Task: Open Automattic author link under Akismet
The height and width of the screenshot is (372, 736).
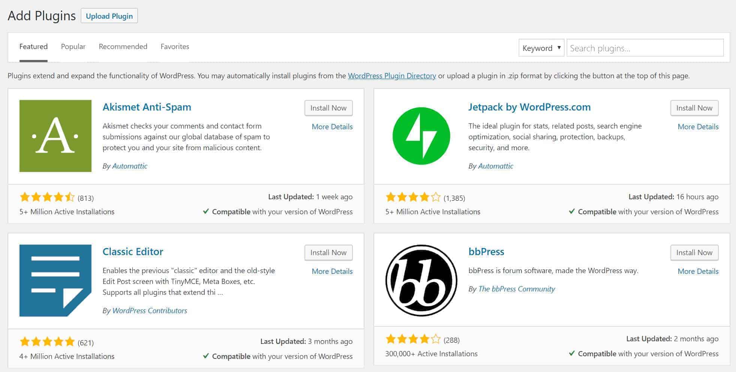Action: (x=130, y=166)
